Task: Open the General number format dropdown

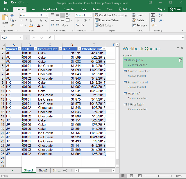Action: tap(91, 15)
